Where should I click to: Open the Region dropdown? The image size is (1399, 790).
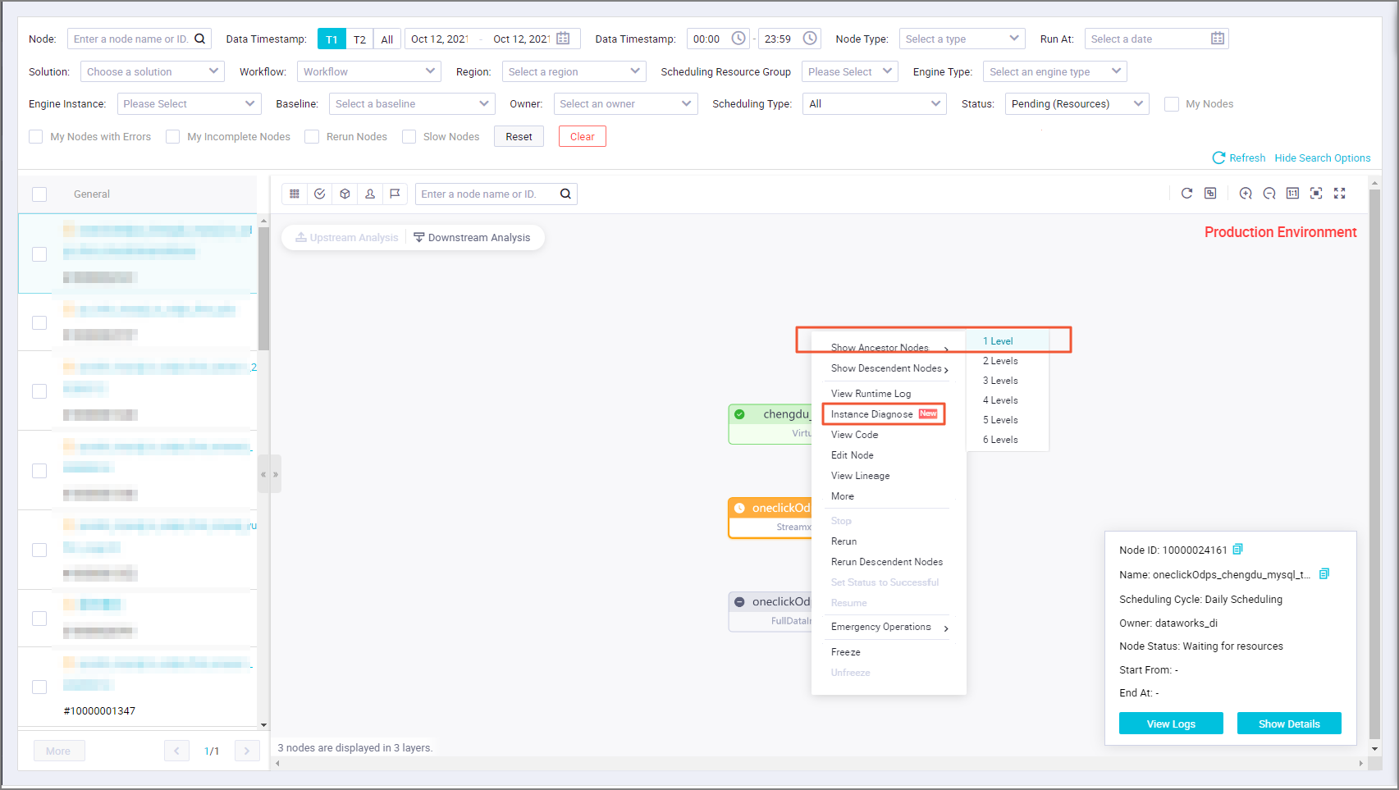click(x=574, y=71)
